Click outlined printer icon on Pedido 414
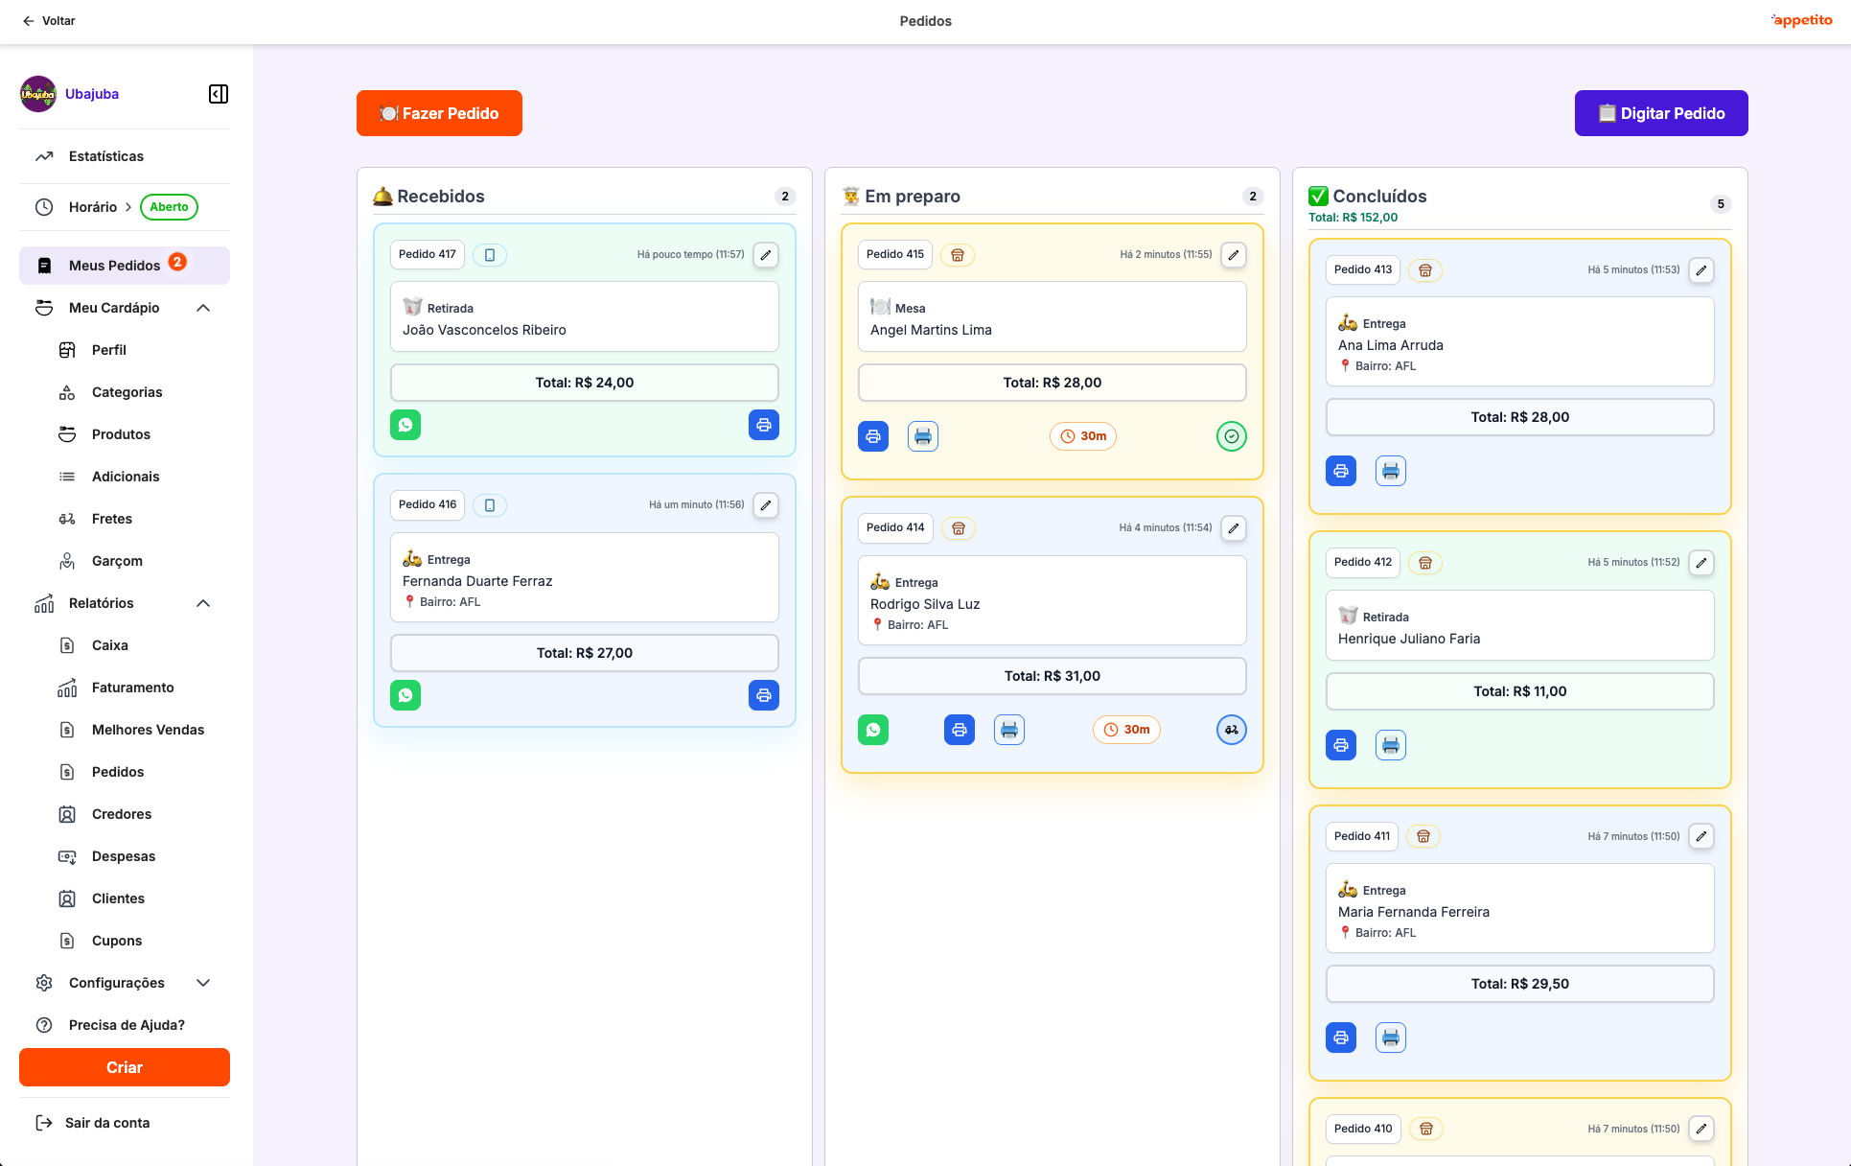1851x1166 pixels. pos(1009,730)
